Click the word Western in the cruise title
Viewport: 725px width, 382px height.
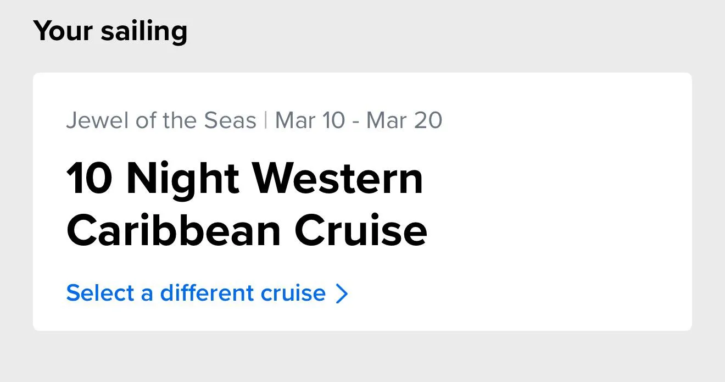[337, 179]
